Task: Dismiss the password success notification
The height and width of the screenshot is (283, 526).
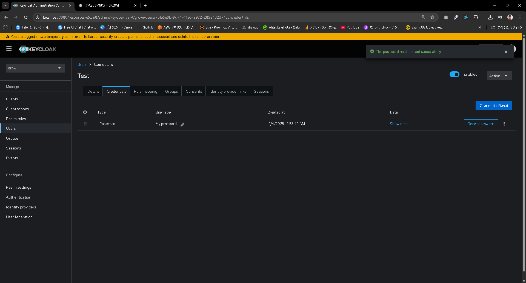Action: coord(506,52)
